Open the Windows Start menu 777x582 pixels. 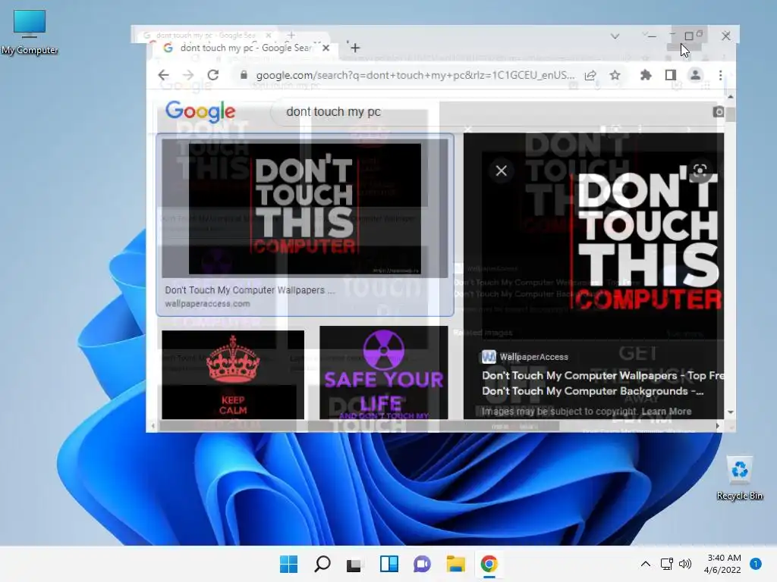[x=288, y=564]
